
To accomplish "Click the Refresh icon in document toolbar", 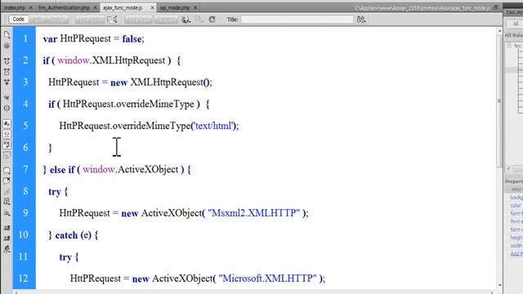I will [x=212, y=20].
